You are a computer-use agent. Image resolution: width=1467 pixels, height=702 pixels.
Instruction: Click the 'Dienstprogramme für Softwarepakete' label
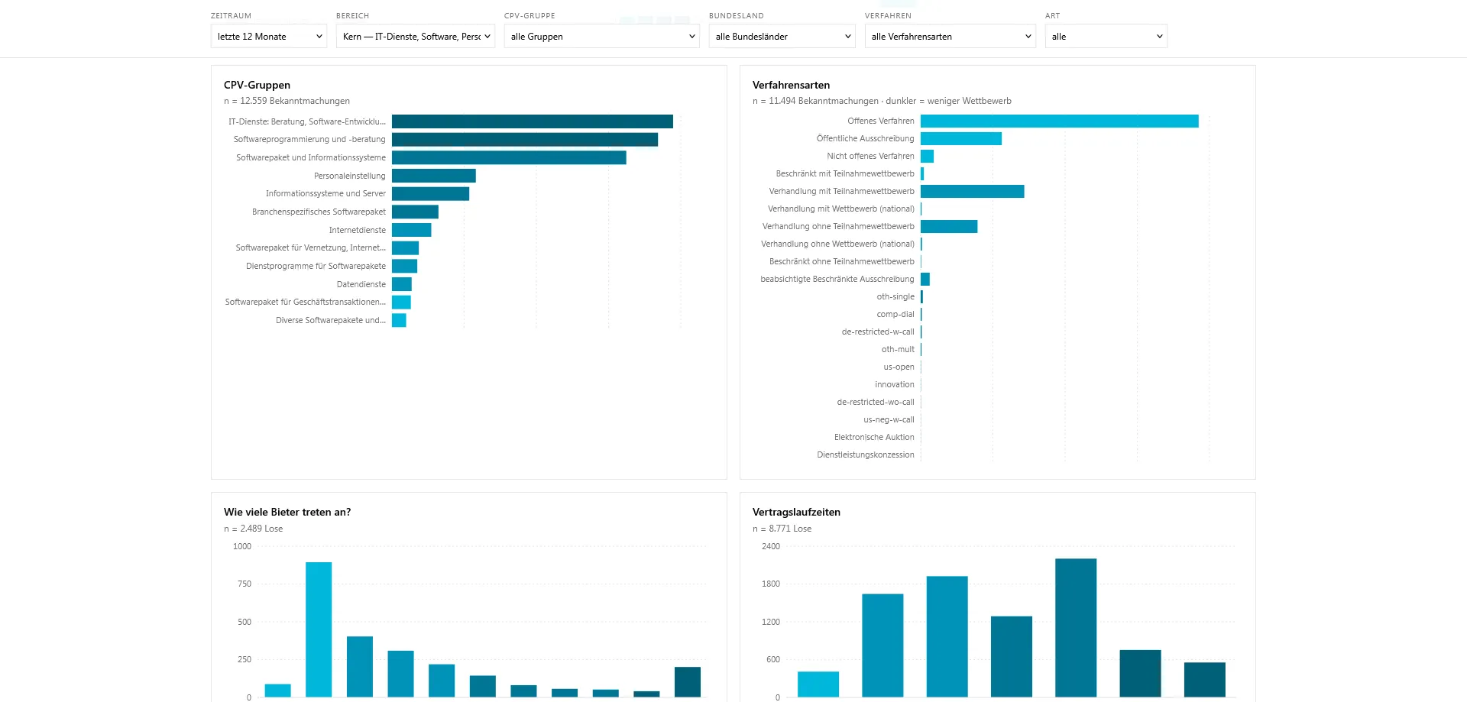point(316,266)
